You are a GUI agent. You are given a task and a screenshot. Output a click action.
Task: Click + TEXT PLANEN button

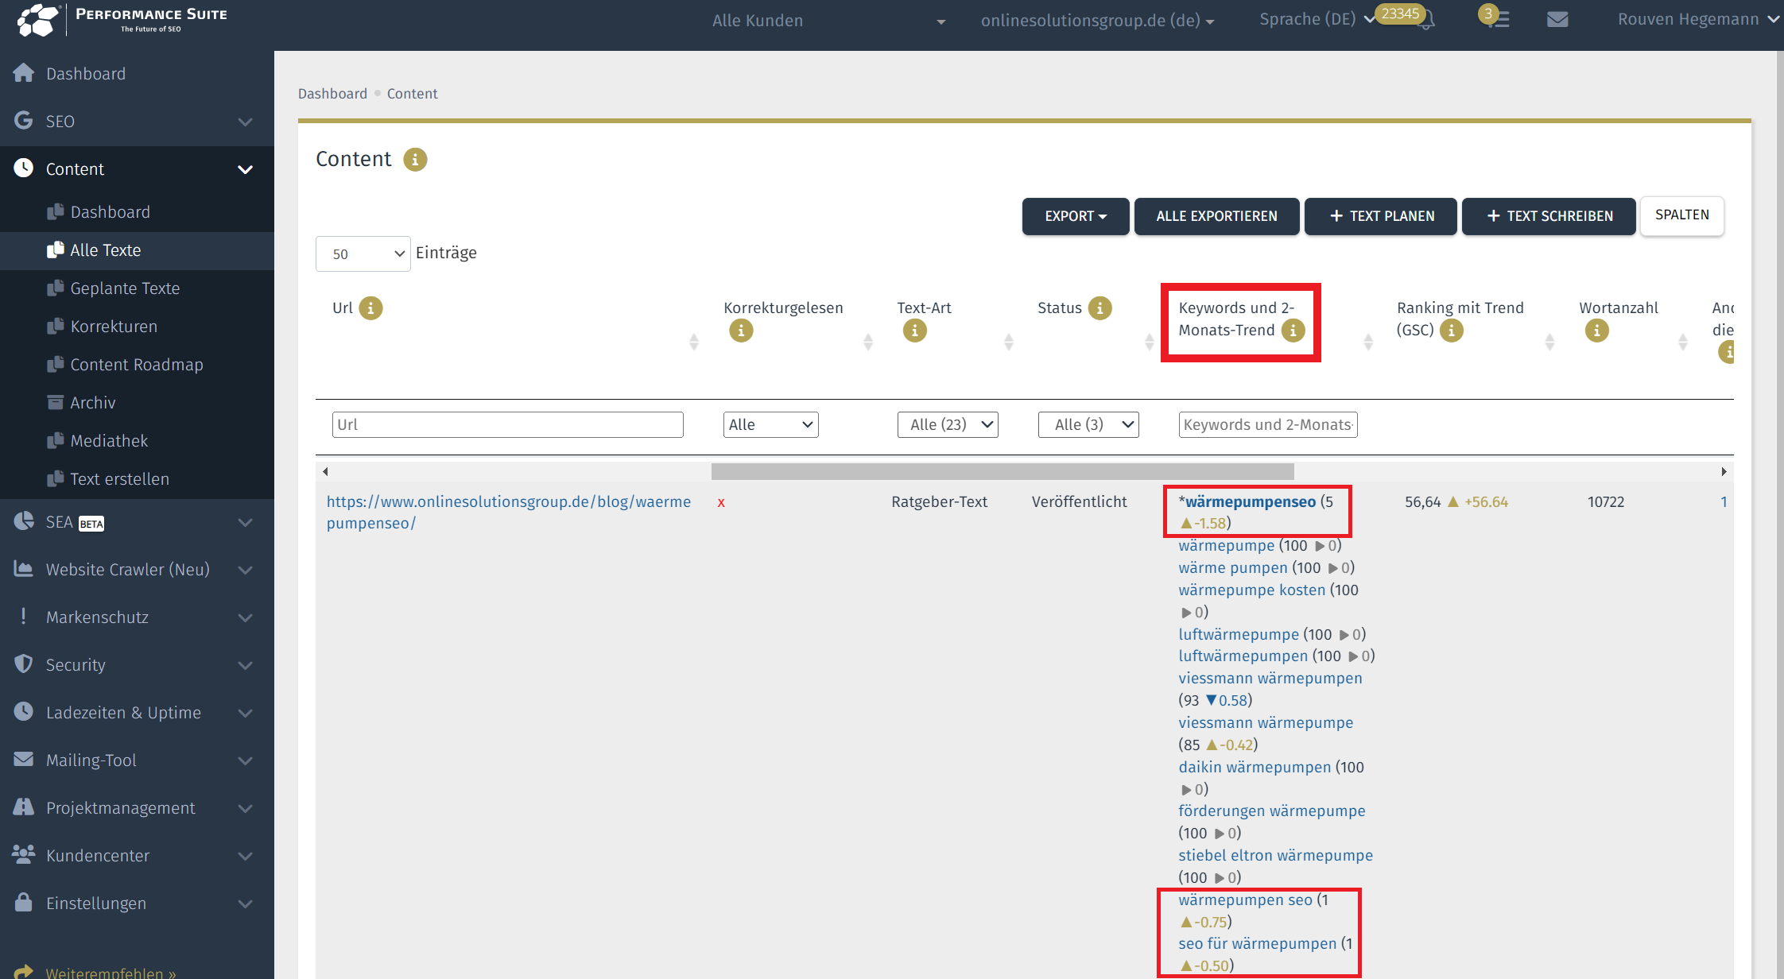[x=1381, y=216]
